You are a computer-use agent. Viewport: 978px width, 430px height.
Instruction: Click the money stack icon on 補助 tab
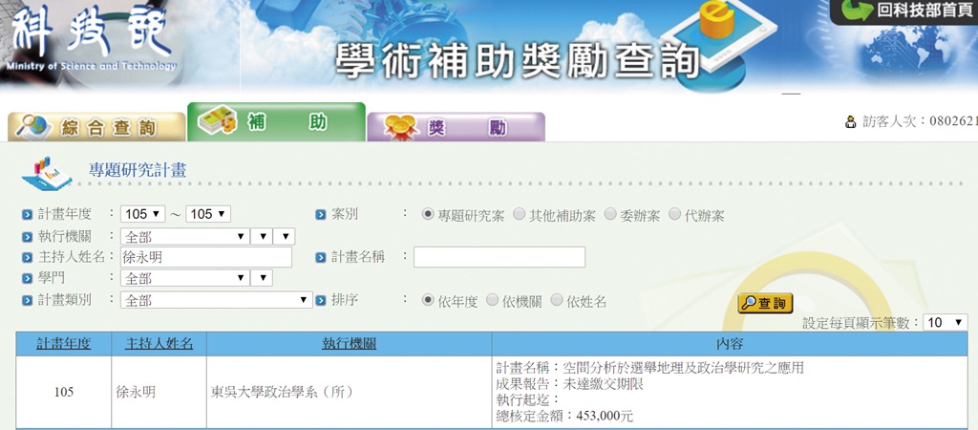(217, 120)
